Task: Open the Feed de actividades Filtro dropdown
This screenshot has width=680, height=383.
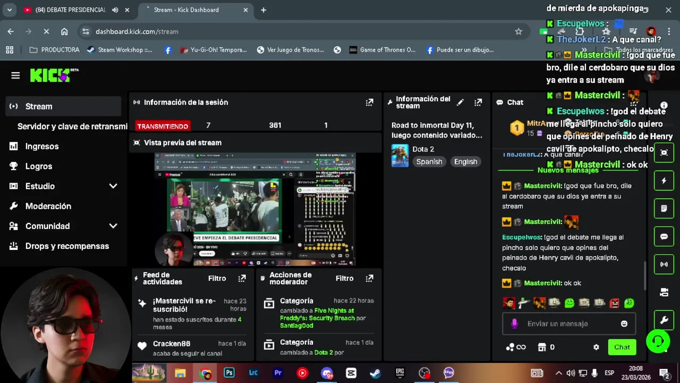Action: [217, 278]
